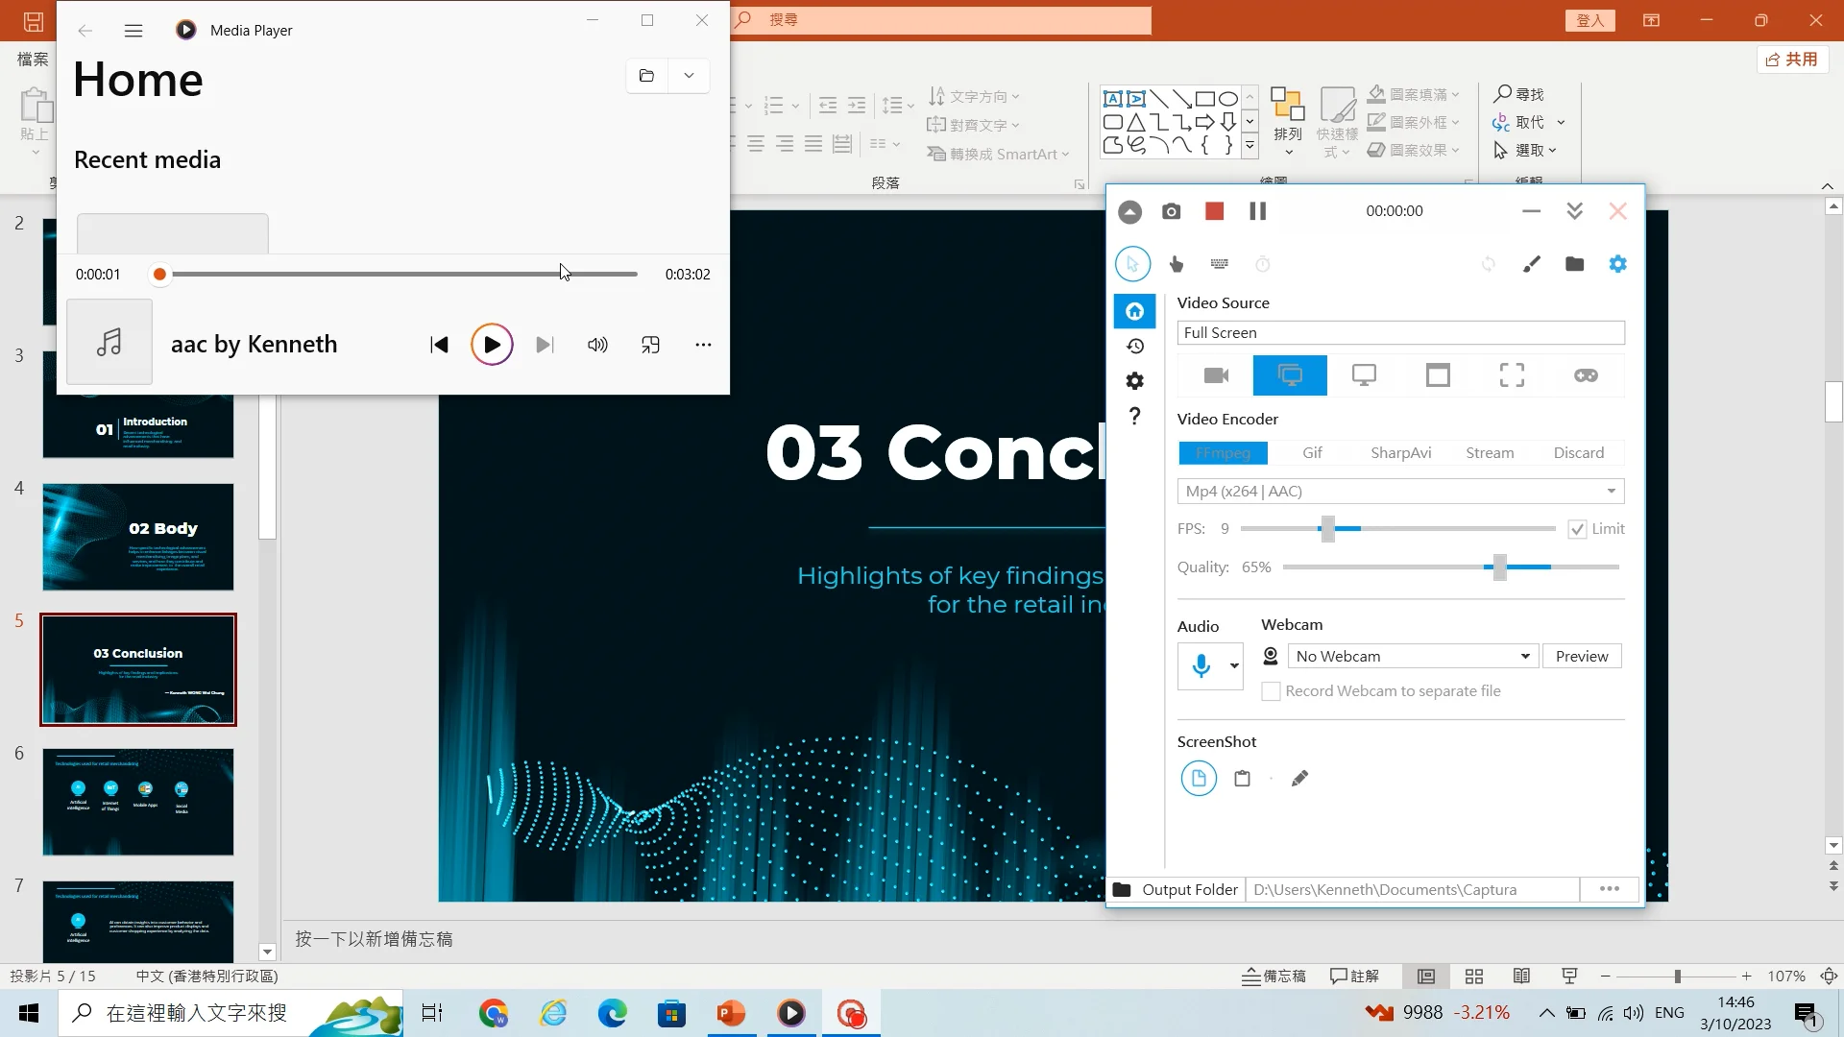
Task: Stop recording with the red square button
Action: (x=1214, y=211)
